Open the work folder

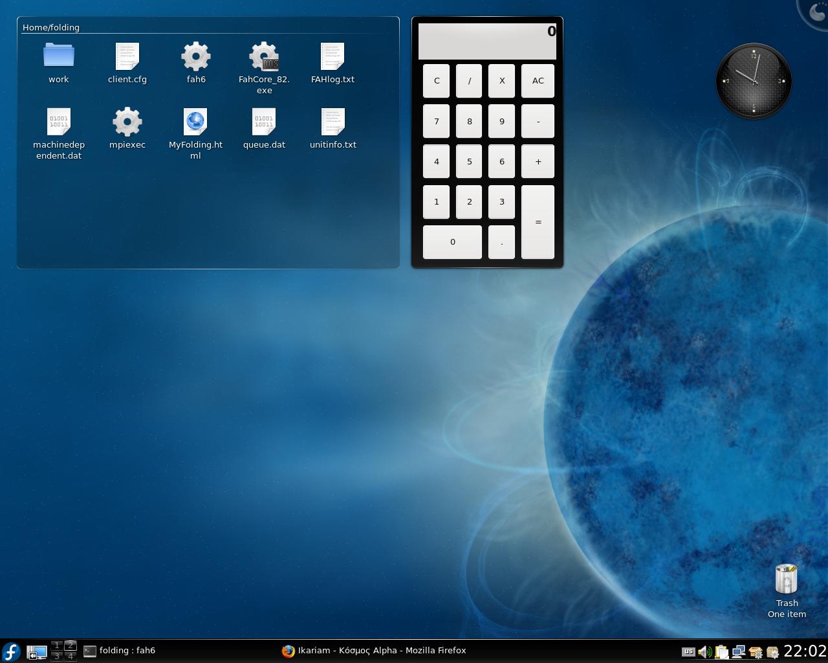pyautogui.click(x=58, y=57)
